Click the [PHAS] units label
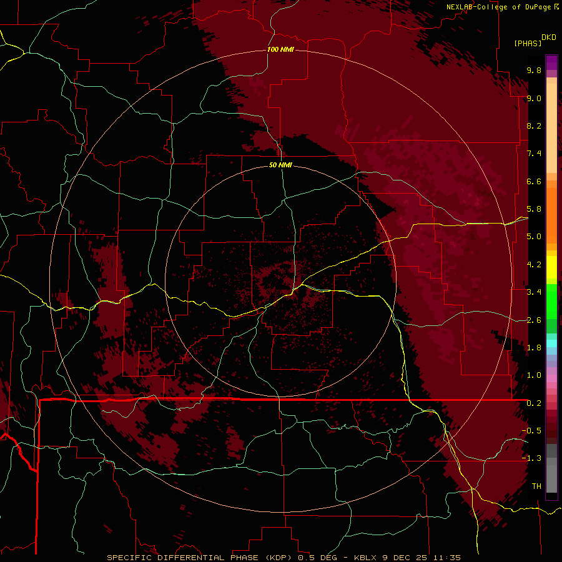The height and width of the screenshot is (562, 562). (x=528, y=43)
